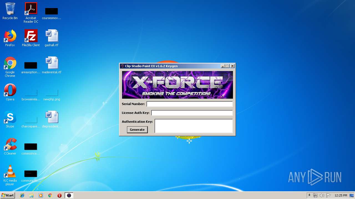The image size is (355, 199).
Task: Select the browseirela desktop file
Action: point(31,95)
